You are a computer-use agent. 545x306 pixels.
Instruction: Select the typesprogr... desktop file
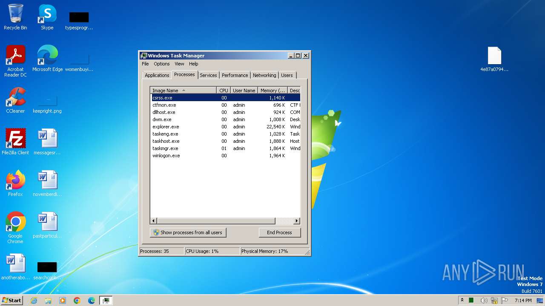79,21
